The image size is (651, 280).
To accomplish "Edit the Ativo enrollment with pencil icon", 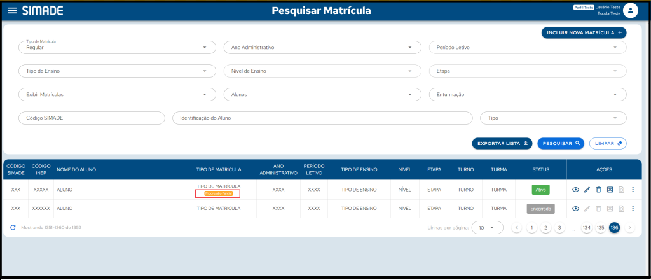I will pos(587,190).
